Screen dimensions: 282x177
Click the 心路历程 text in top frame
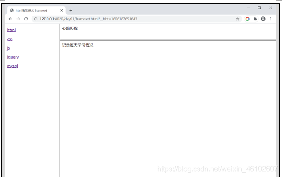70,28
